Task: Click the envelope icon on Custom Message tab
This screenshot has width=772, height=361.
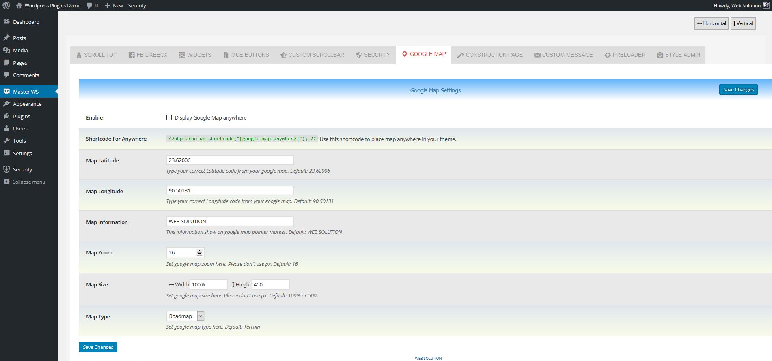Action: tap(537, 55)
